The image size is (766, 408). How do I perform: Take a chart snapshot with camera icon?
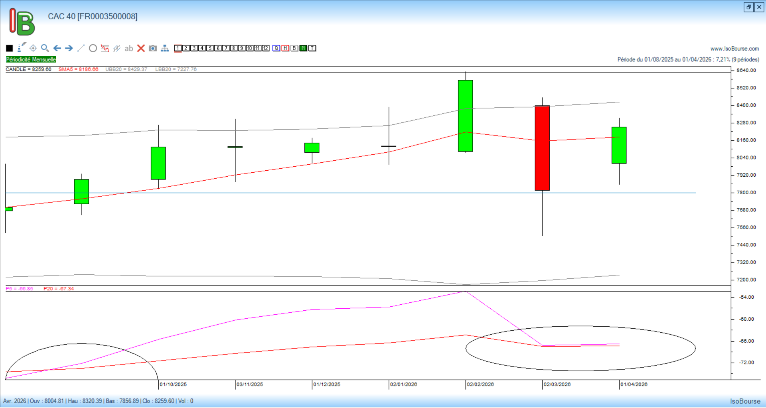(153, 48)
